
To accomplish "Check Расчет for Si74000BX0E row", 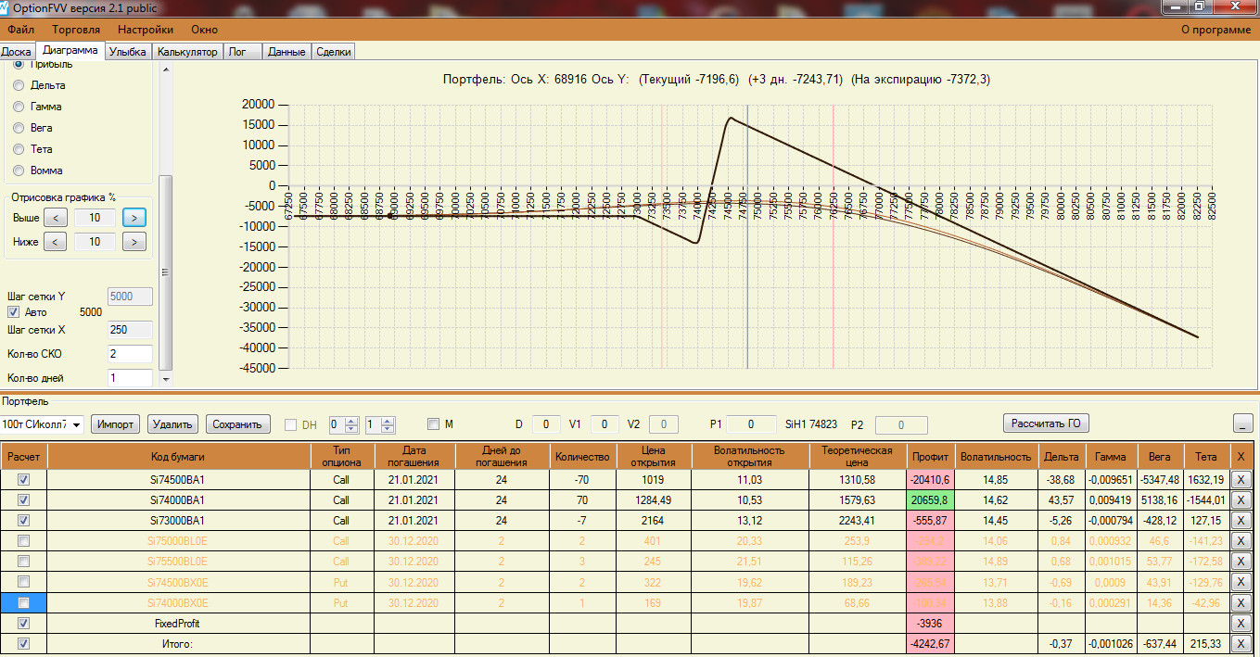I will [x=24, y=602].
